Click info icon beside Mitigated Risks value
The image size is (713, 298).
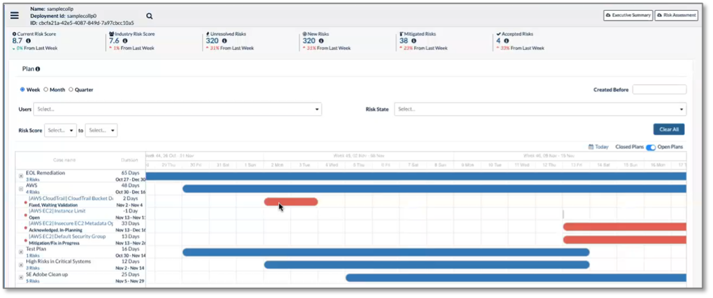[x=414, y=41]
